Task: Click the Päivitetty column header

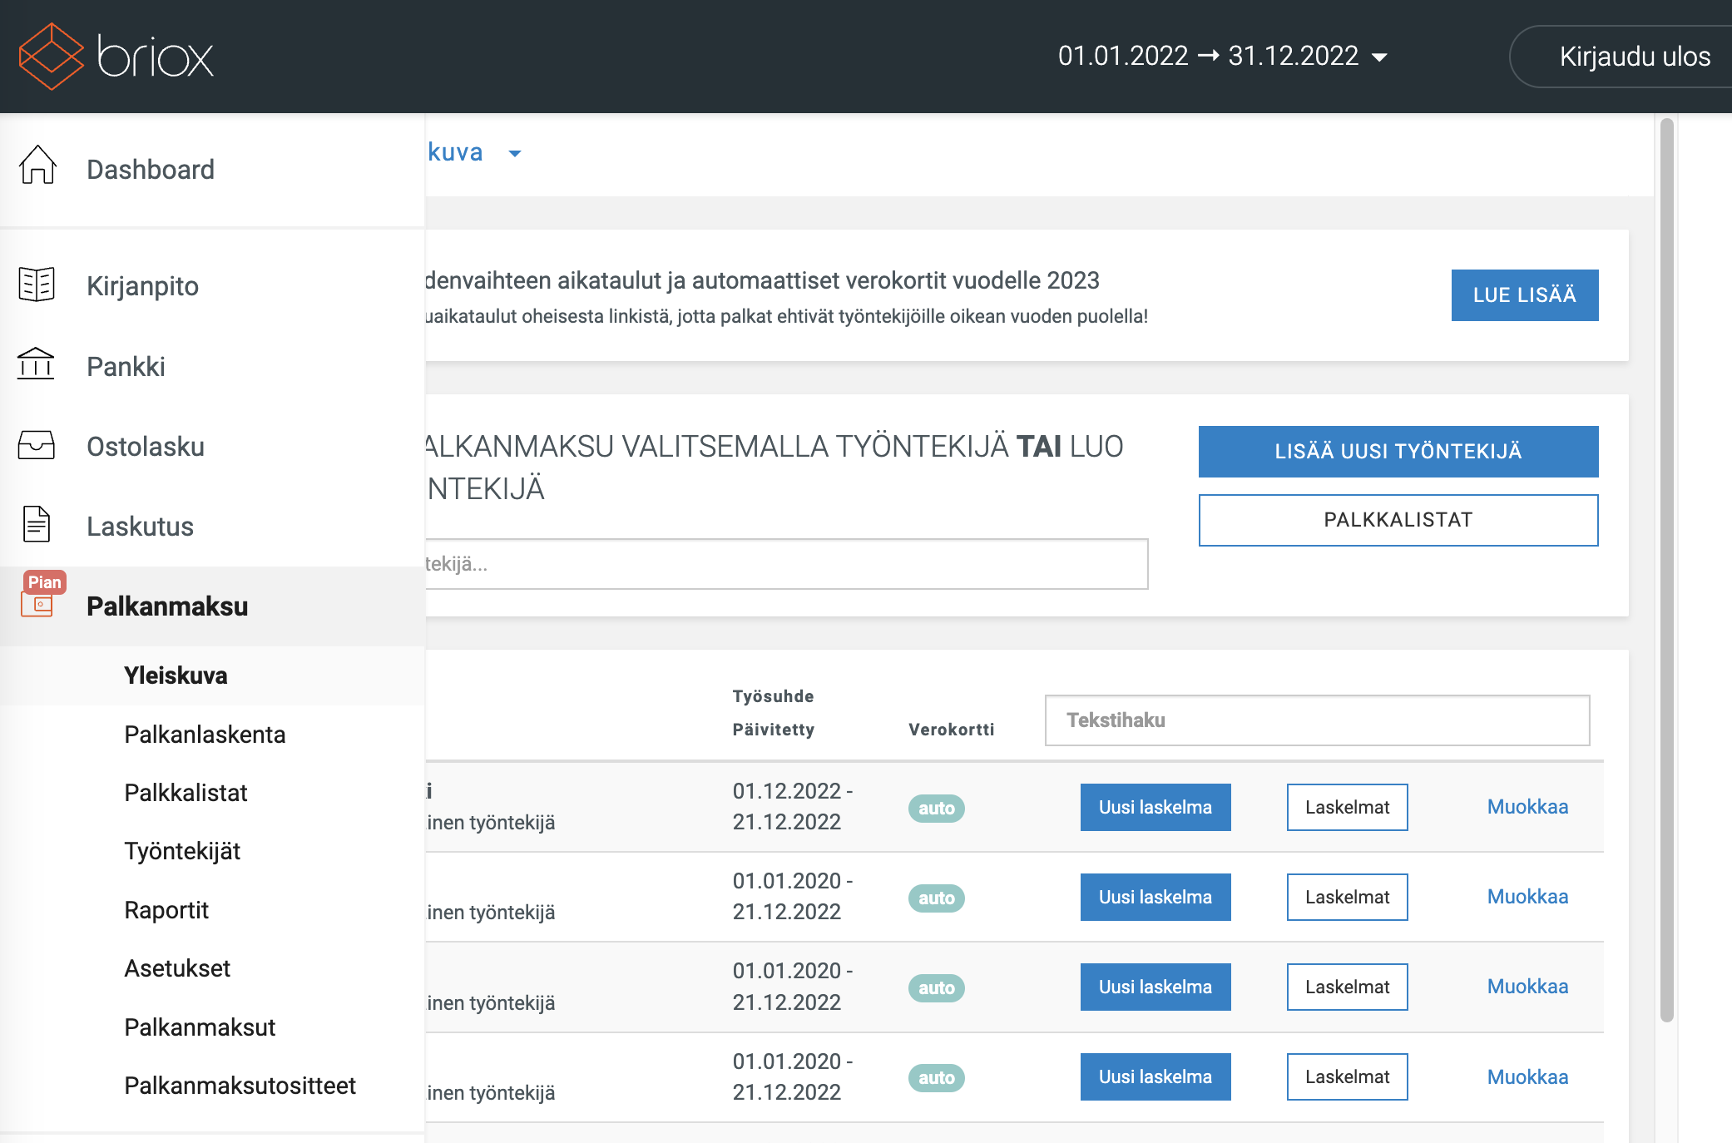Action: click(773, 730)
